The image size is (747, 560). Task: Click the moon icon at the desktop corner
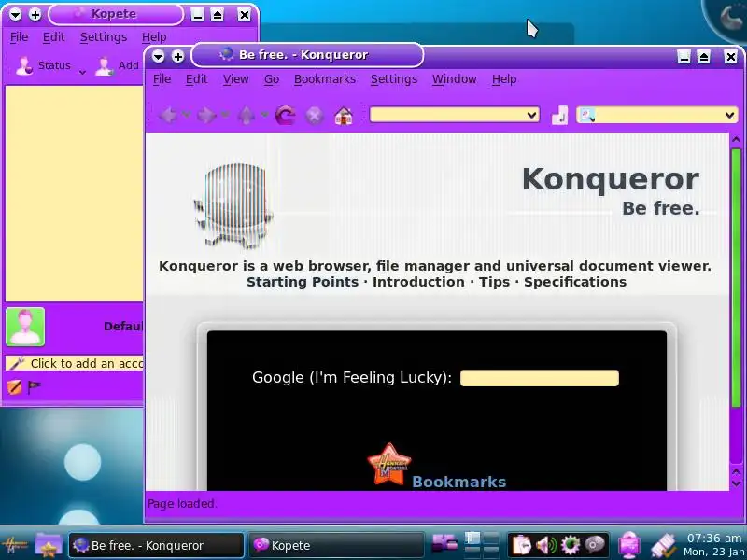coord(730,18)
